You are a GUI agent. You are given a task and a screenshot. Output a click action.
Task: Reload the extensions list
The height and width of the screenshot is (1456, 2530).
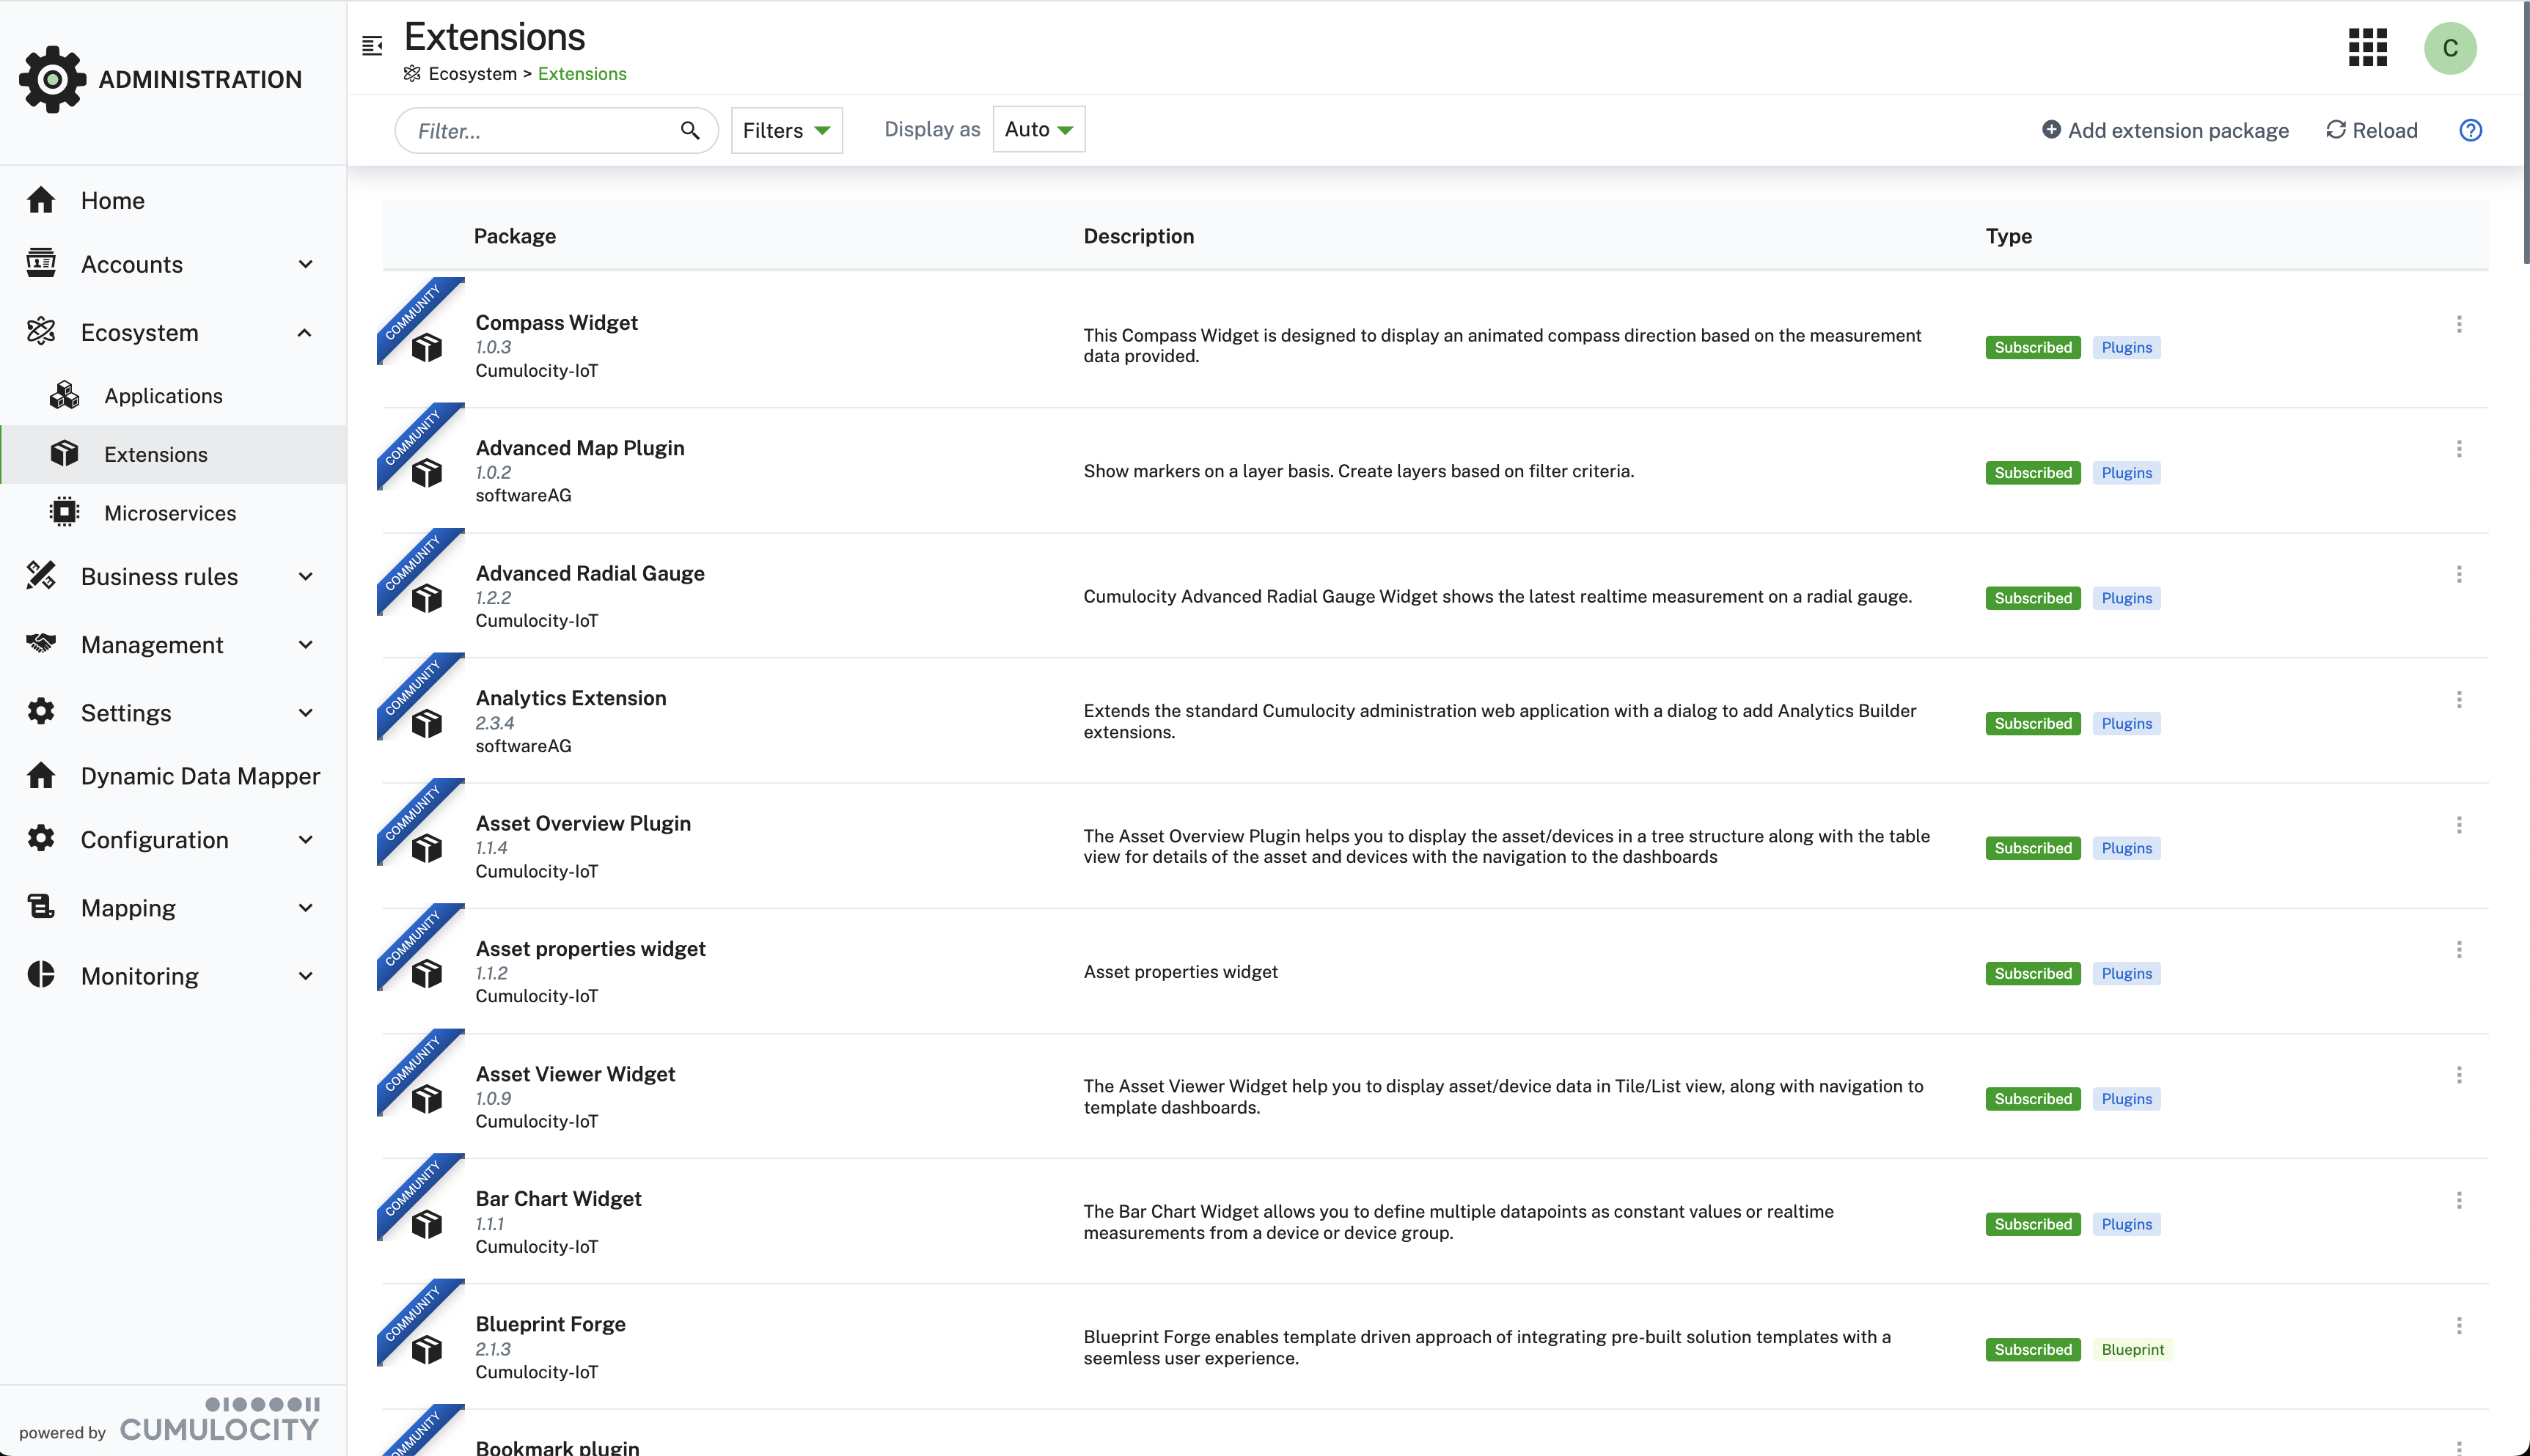(x=2371, y=130)
